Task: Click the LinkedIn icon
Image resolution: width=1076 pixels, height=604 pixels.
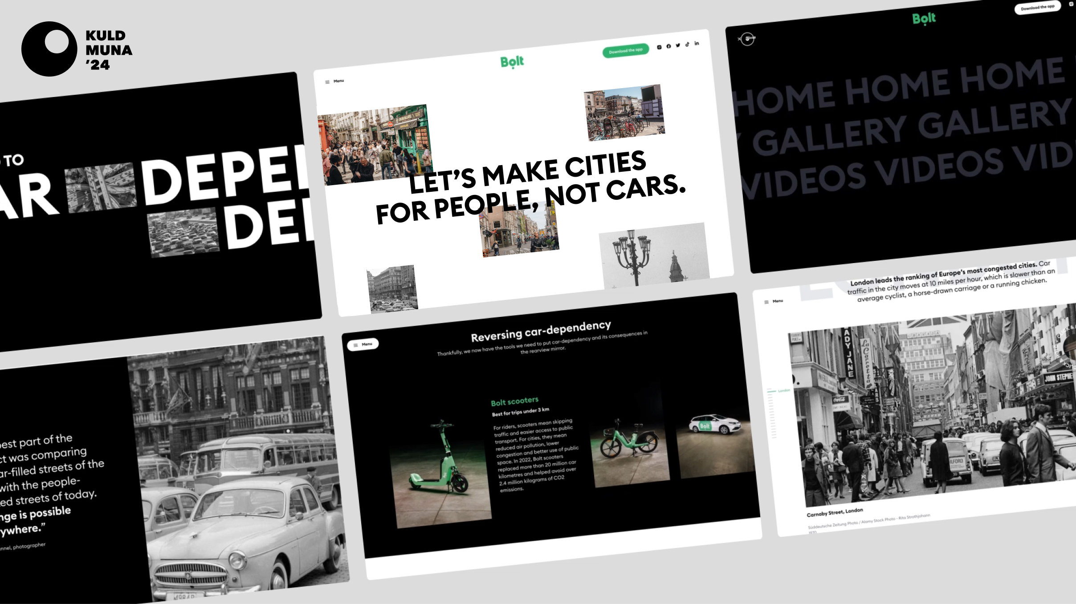Action: [697, 44]
